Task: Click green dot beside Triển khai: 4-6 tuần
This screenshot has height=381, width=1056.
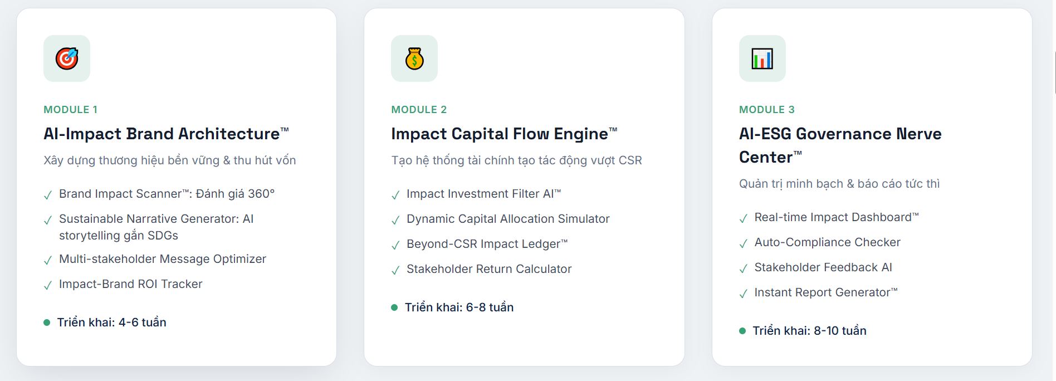Action: coord(47,323)
